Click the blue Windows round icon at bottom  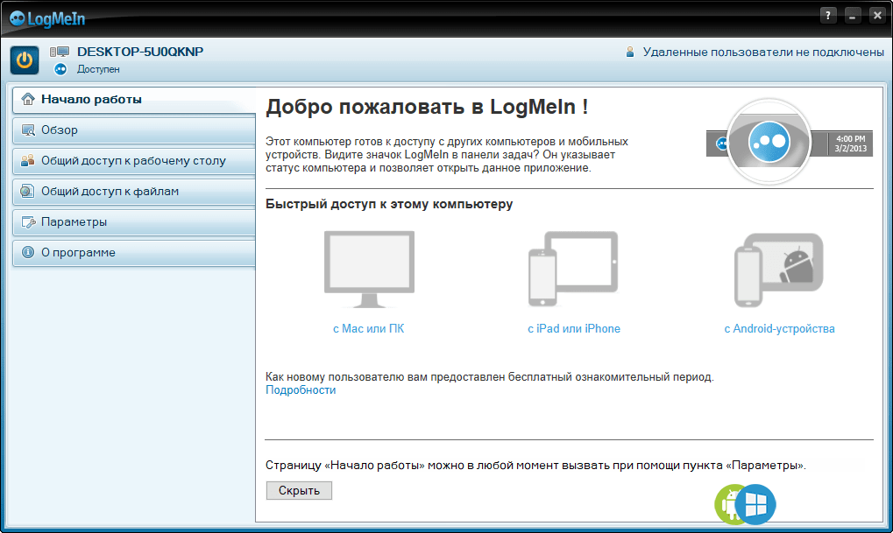pyautogui.click(x=755, y=505)
